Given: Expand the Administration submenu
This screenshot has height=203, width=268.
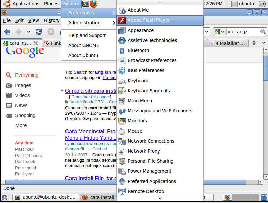Looking at the screenshot, I should pos(89,23).
